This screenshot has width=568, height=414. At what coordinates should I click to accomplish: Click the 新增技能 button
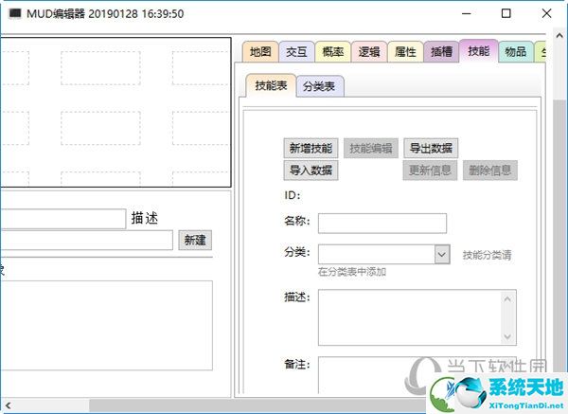[x=311, y=149]
